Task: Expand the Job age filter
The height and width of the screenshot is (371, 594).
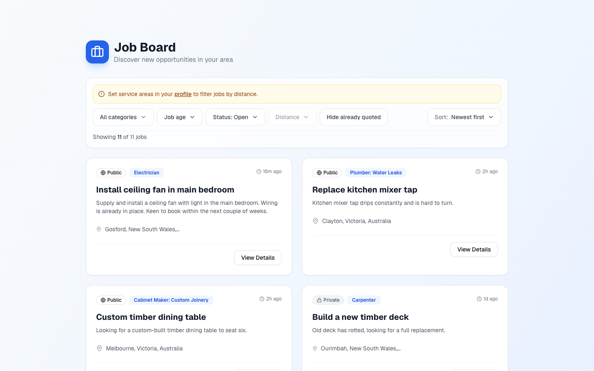Action: point(180,117)
